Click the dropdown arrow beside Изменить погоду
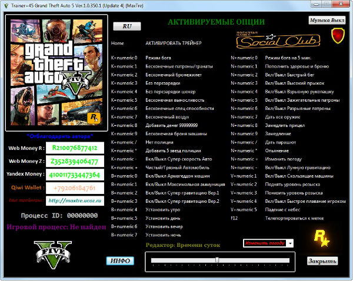 coord(290,243)
